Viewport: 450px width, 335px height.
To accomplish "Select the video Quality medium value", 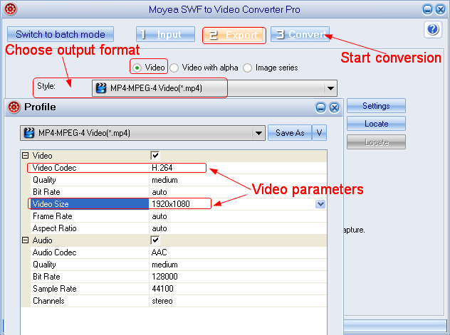I will pos(164,180).
